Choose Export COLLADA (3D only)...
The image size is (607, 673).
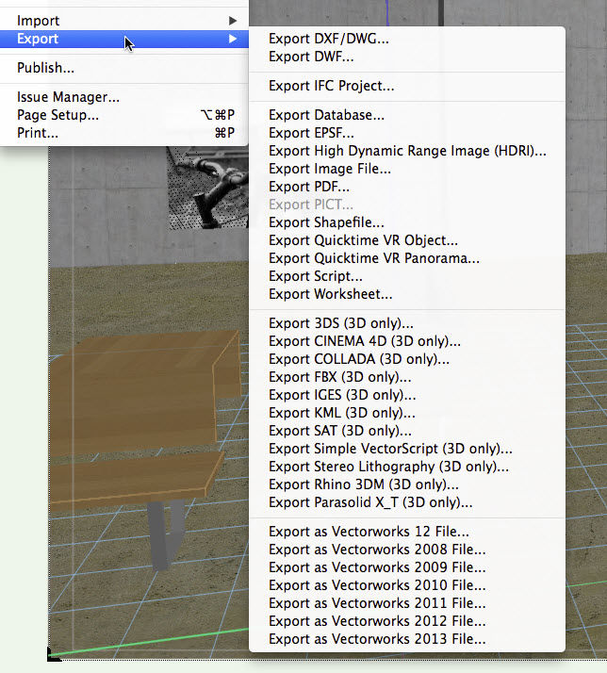coord(407,359)
